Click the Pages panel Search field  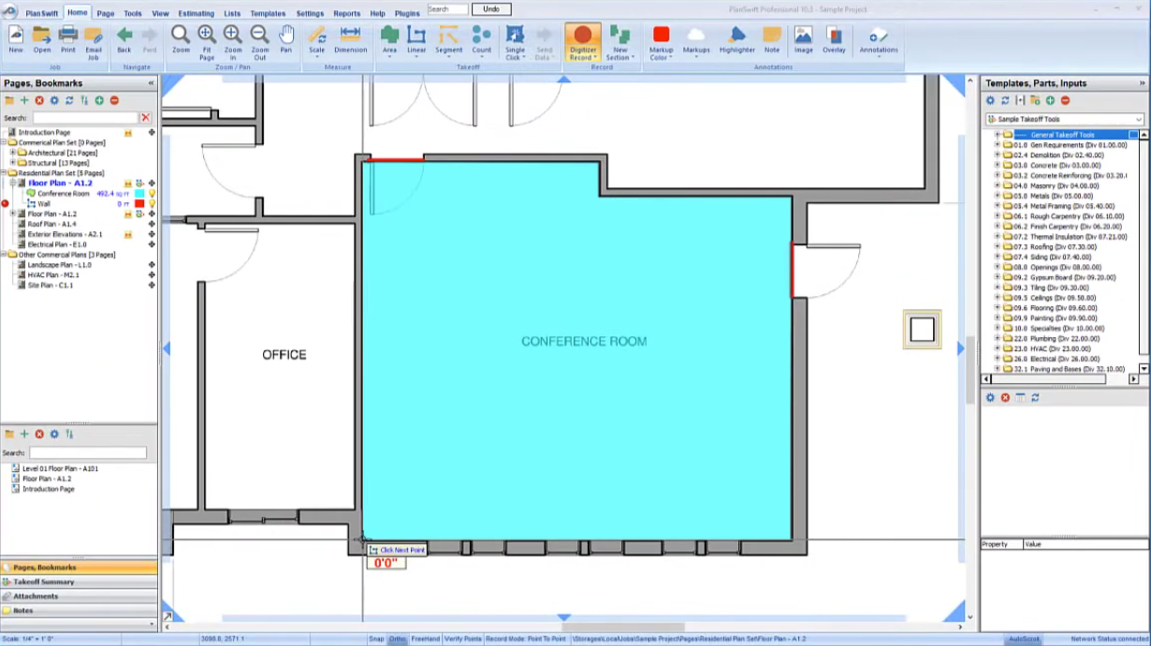pyautogui.click(x=85, y=118)
